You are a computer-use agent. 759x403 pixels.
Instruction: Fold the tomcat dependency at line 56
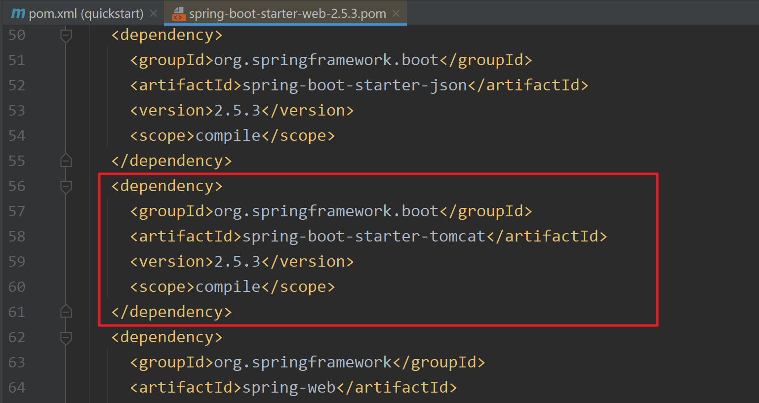pos(66,187)
